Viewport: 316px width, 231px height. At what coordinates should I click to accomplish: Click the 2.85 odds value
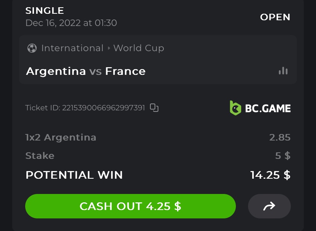click(x=280, y=137)
